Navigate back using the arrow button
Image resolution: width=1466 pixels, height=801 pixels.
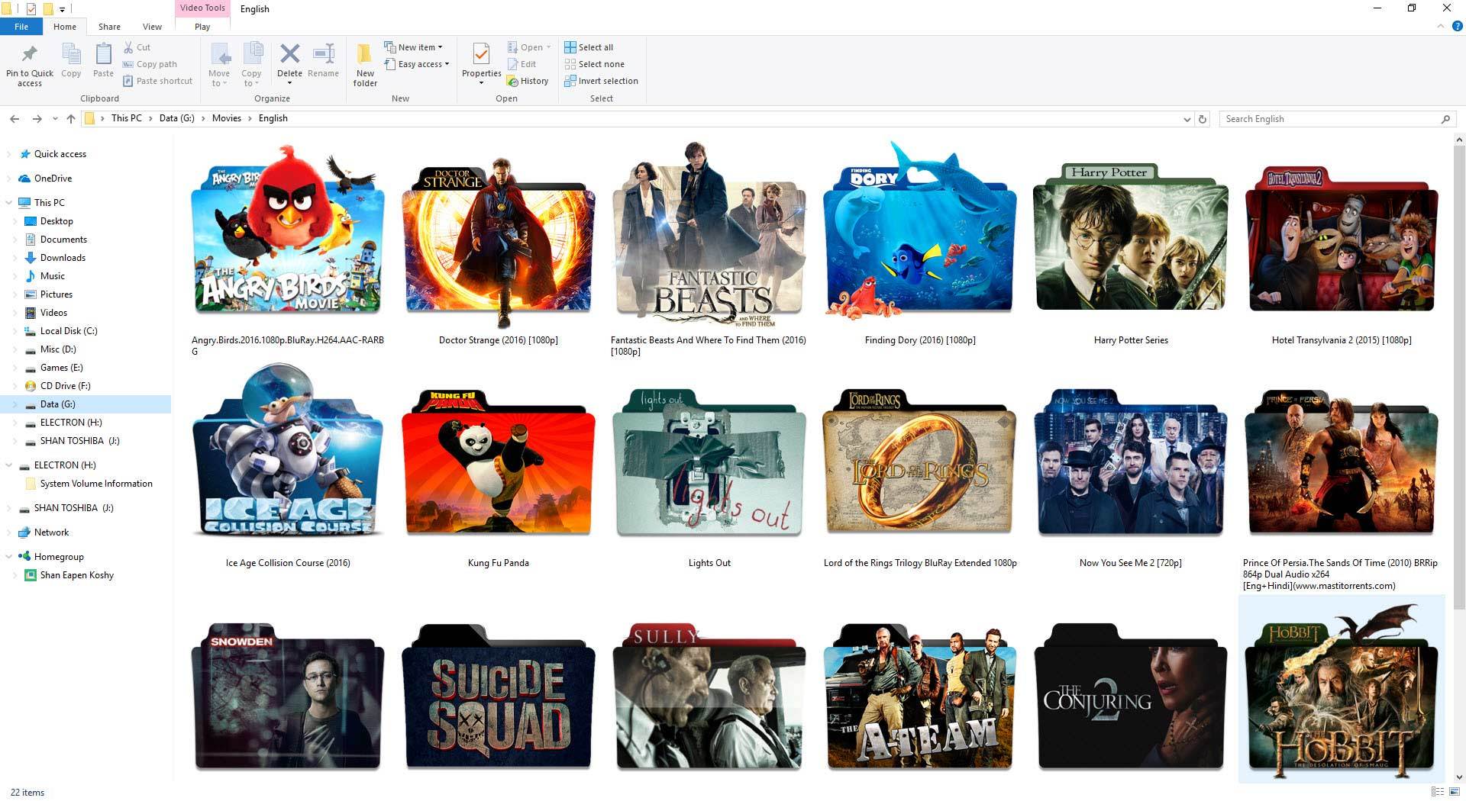coord(15,118)
